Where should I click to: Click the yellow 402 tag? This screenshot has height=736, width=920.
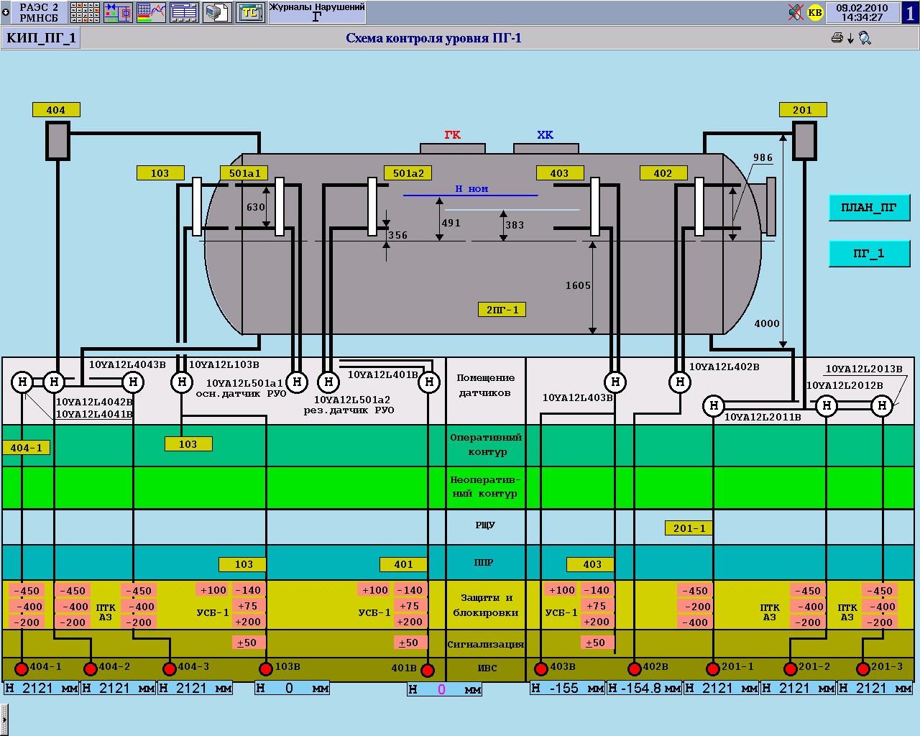pos(663,173)
